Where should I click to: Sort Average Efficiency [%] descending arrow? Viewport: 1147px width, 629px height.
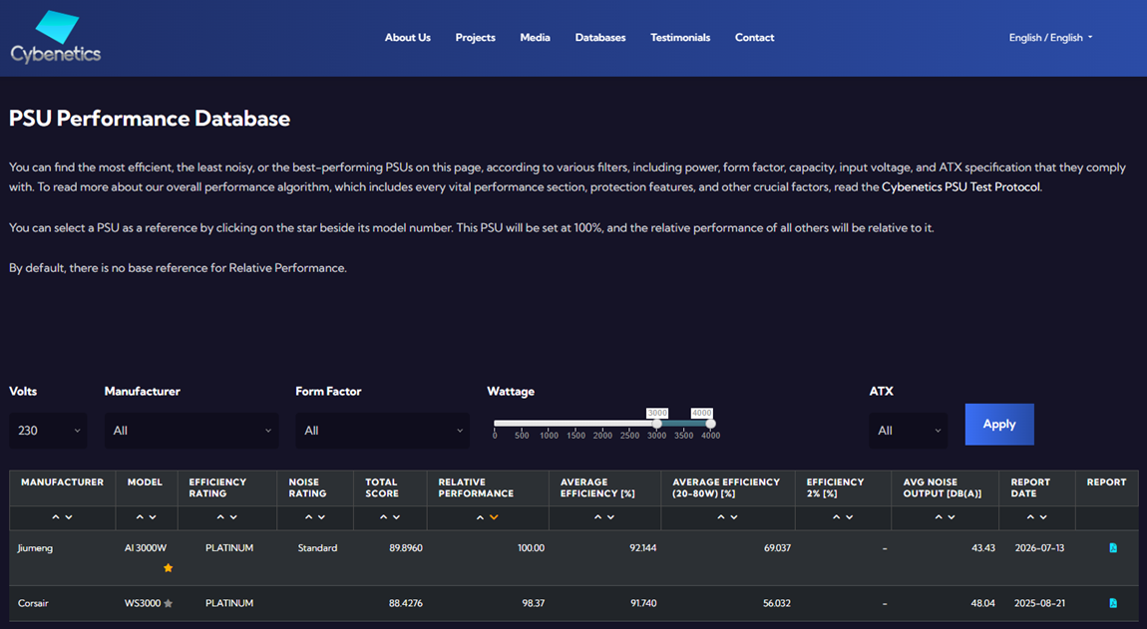pyautogui.click(x=610, y=517)
